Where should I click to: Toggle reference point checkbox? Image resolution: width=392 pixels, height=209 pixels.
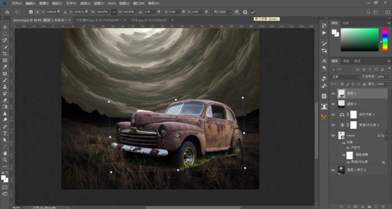[x=31, y=12]
